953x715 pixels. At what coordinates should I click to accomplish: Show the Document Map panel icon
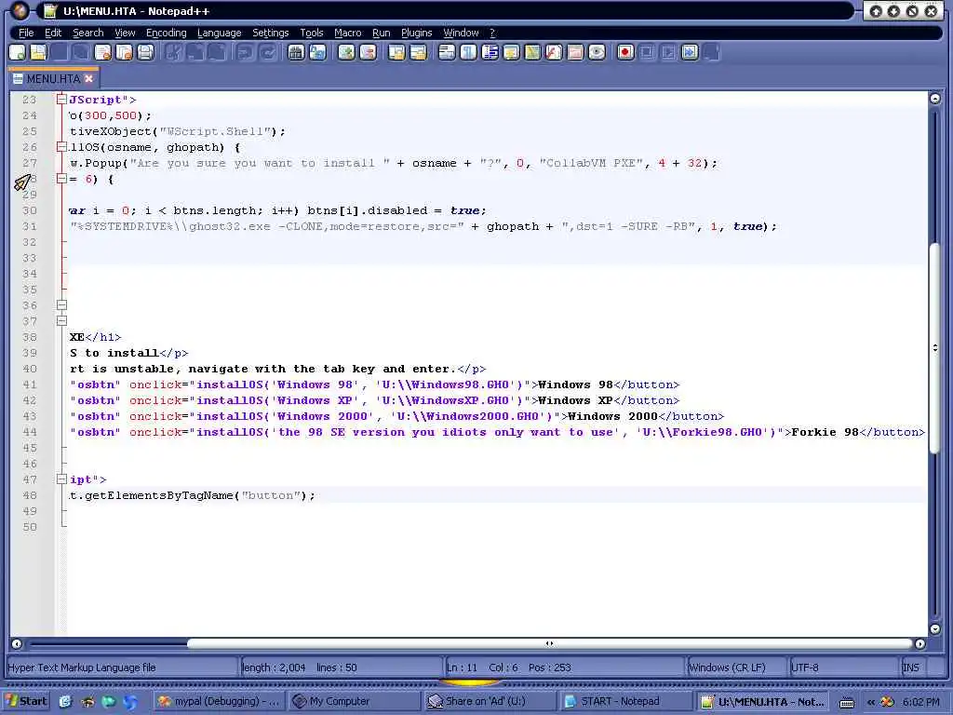click(532, 52)
